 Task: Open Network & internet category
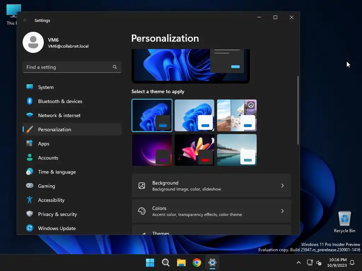pyautogui.click(x=72, y=115)
